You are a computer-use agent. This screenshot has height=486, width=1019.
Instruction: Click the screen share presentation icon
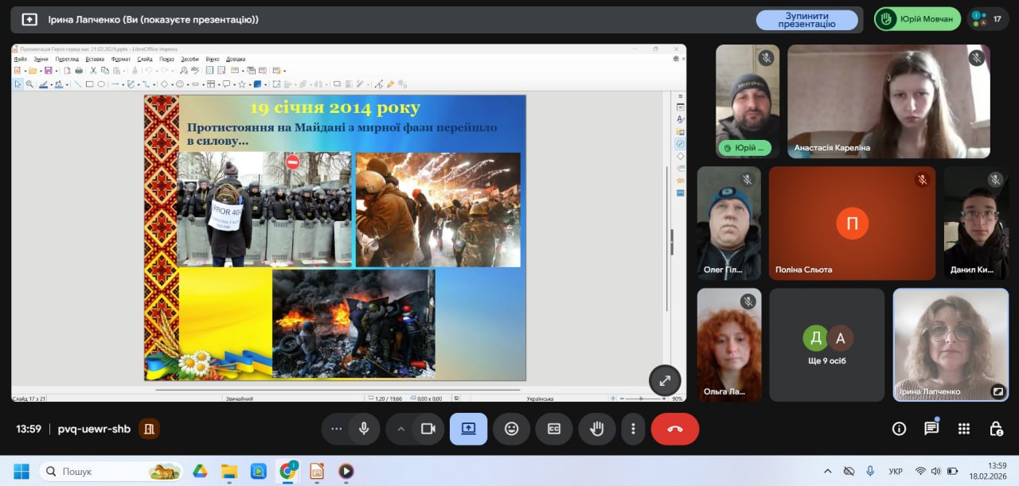[x=468, y=429]
